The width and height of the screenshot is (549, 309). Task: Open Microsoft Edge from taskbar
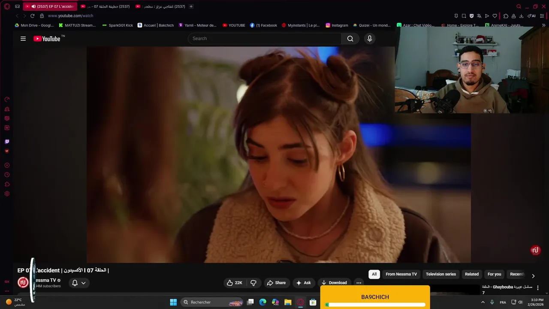click(263, 302)
